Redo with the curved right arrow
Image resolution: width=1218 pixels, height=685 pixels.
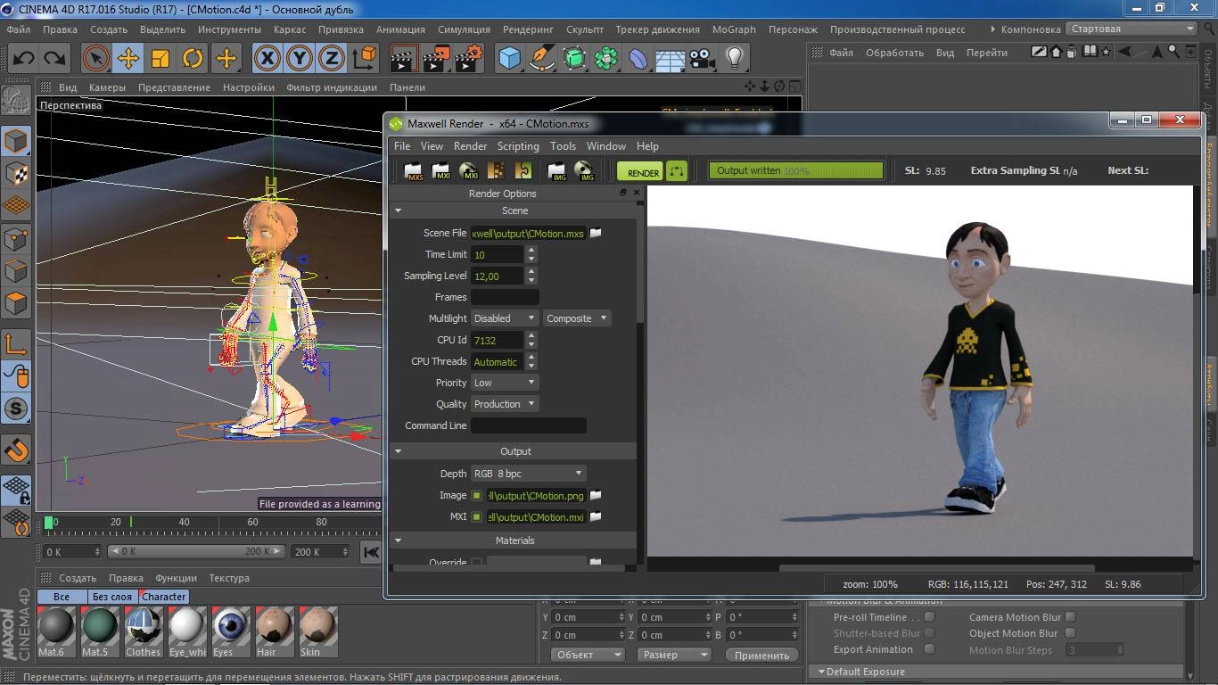tap(55, 59)
